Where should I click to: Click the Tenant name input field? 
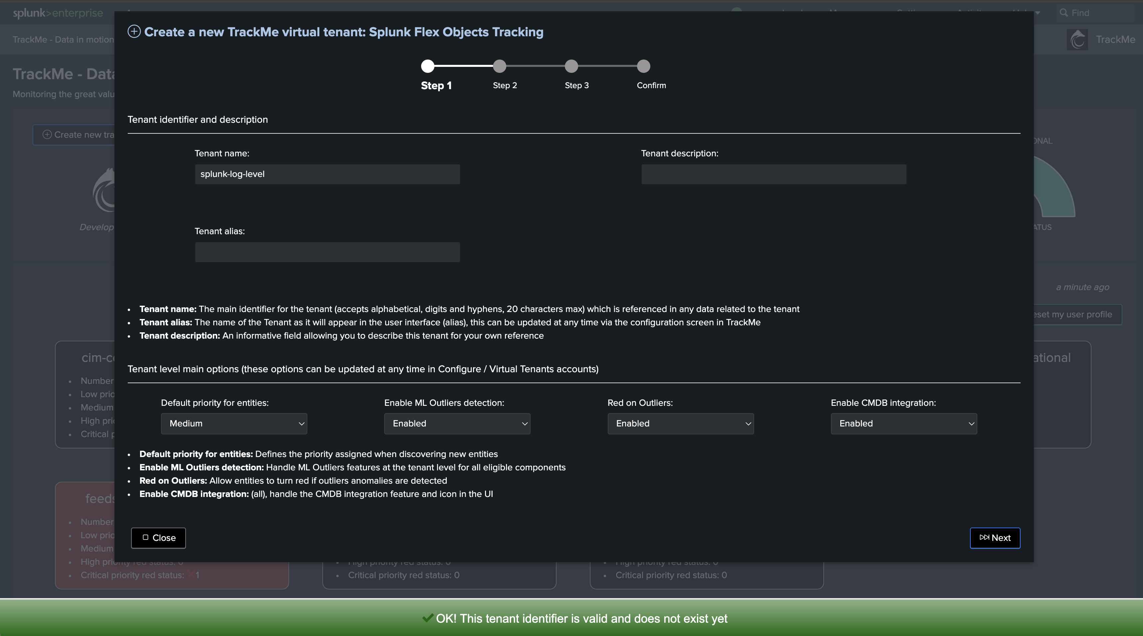tap(327, 174)
